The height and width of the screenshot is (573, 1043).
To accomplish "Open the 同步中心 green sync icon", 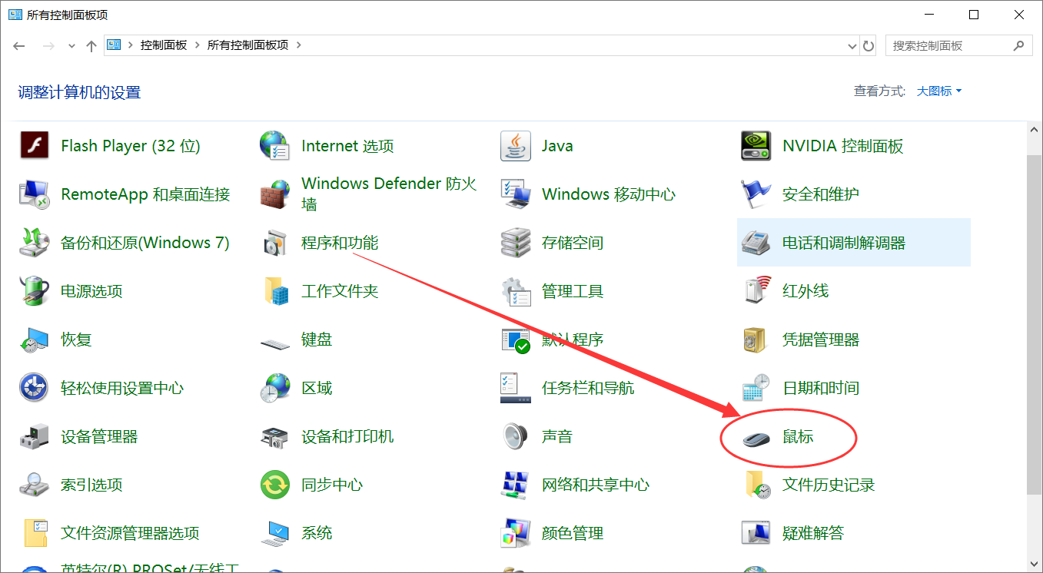I will click(x=274, y=485).
